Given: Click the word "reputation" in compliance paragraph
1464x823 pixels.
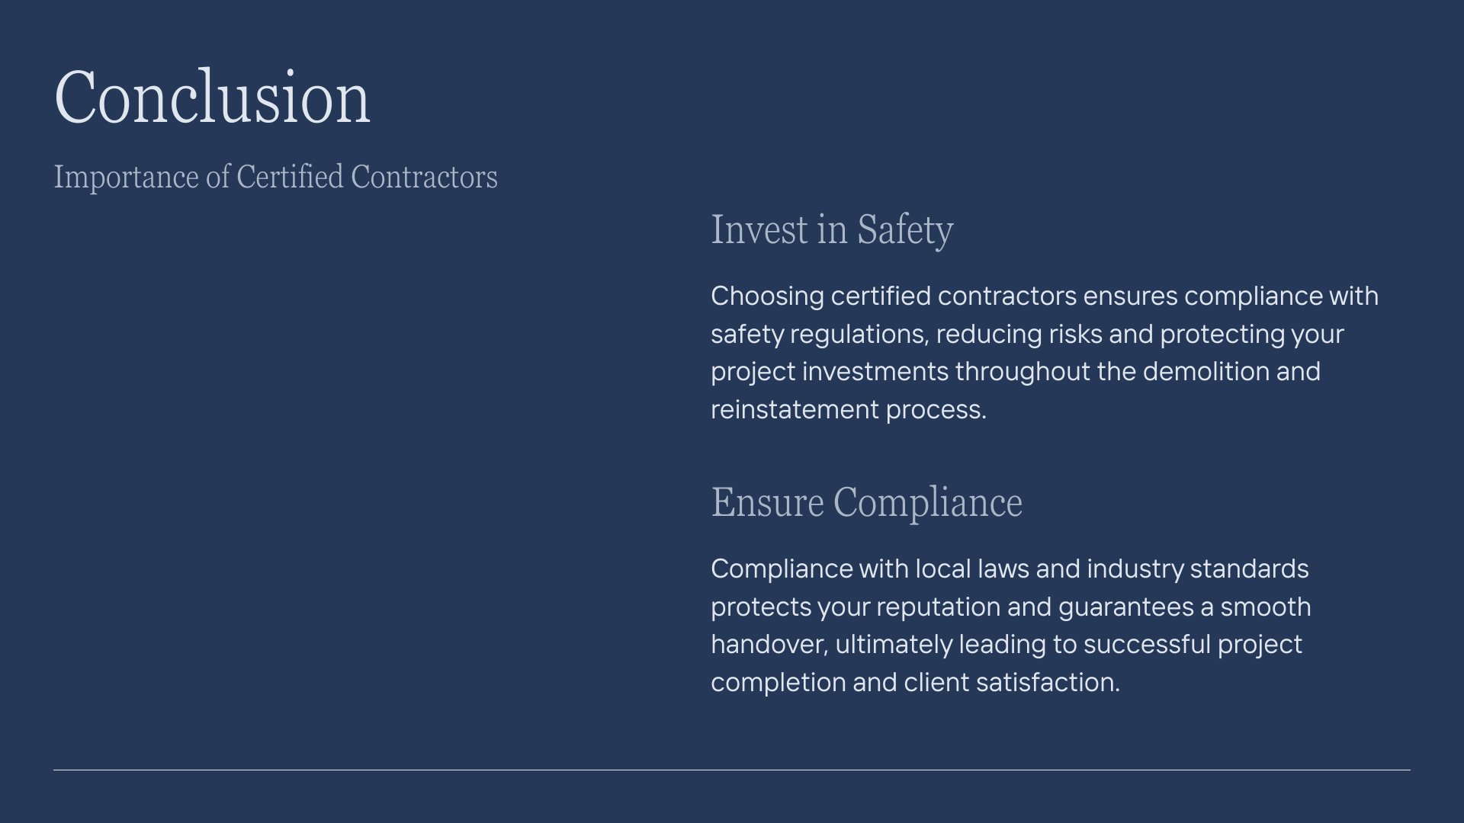Looking at the screenshot, I should tap(938, 607).
